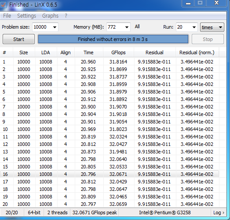The width and height of the screenshot is (230, 220).
Task: Open the times unit combo box
Action: coord(212,27)
